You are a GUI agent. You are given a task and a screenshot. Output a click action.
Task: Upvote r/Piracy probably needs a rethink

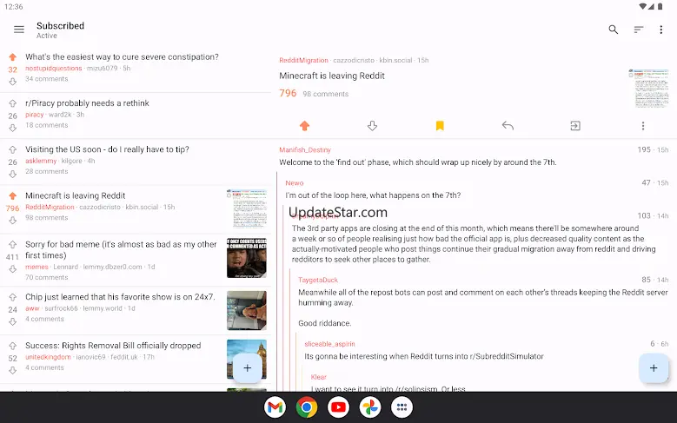pyautogui.click(x=12, y=103)
